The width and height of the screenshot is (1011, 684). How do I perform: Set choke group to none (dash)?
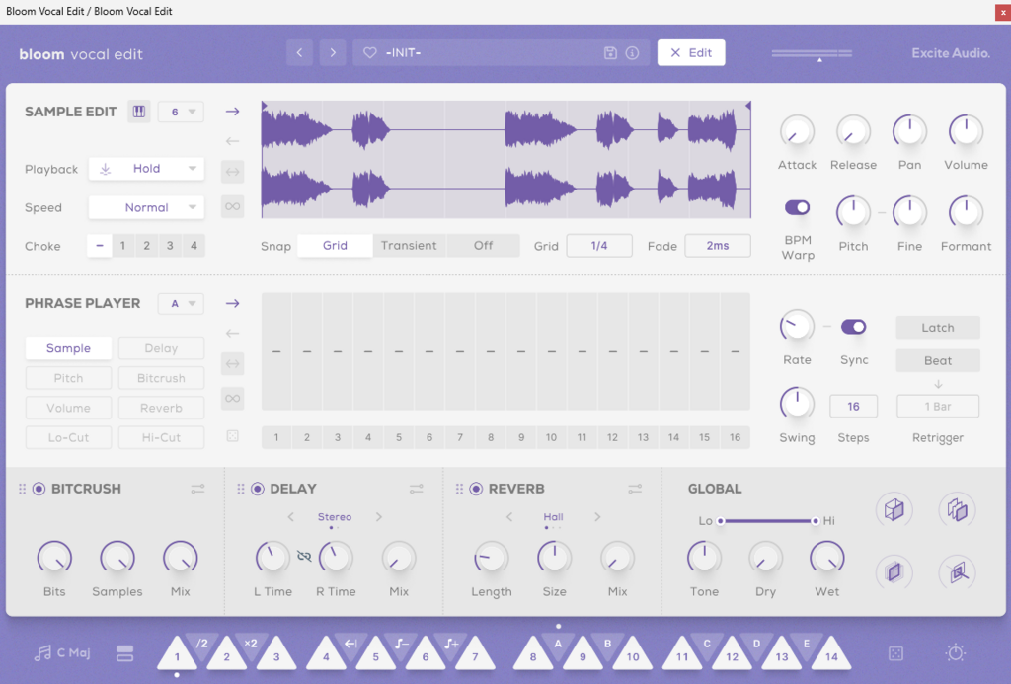click(x=100, y=246)
